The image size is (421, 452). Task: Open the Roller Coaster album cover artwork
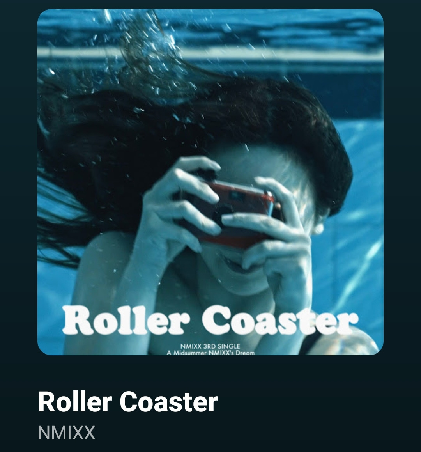click(x=210, y=182)
